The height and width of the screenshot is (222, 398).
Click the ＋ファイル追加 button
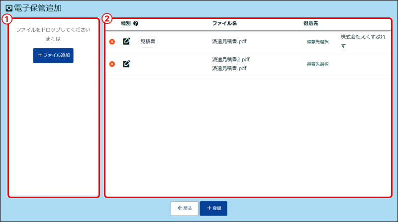pyautogui.click(x=53, y=55)
